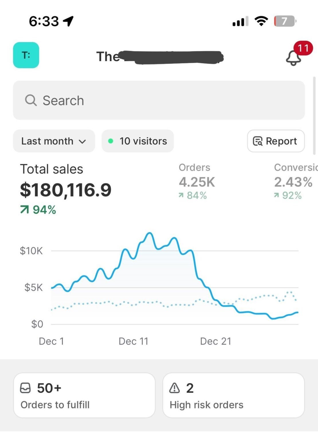Image resolution: width=318 pixels, height=440 pixels.
Task: Tap the search magnifier icon
Action: point(31,101)
